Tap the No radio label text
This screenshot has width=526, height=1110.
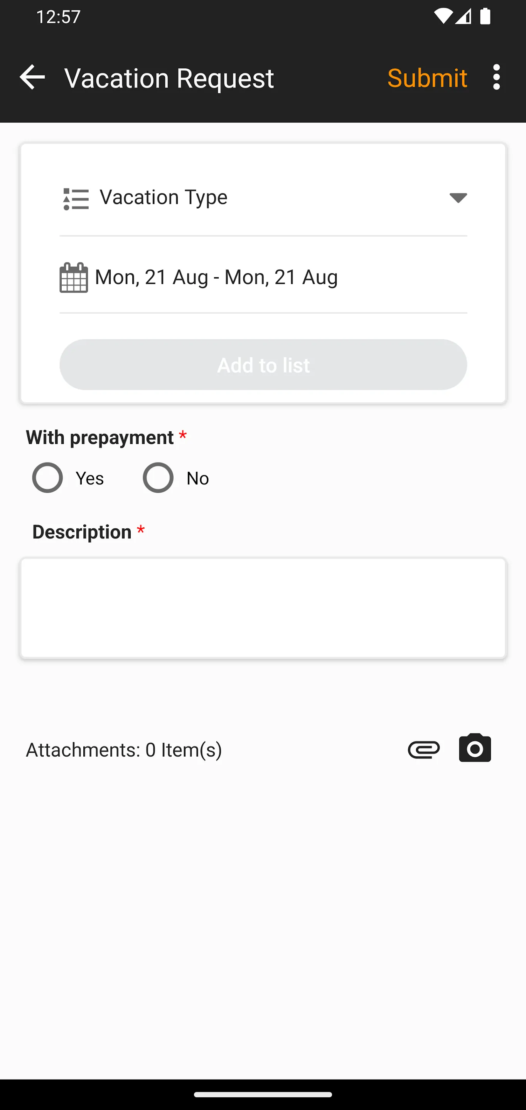point(197,478)
